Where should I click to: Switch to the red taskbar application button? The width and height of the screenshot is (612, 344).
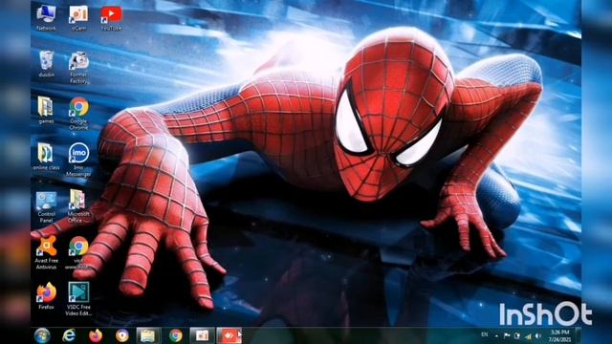pos(229,335)
